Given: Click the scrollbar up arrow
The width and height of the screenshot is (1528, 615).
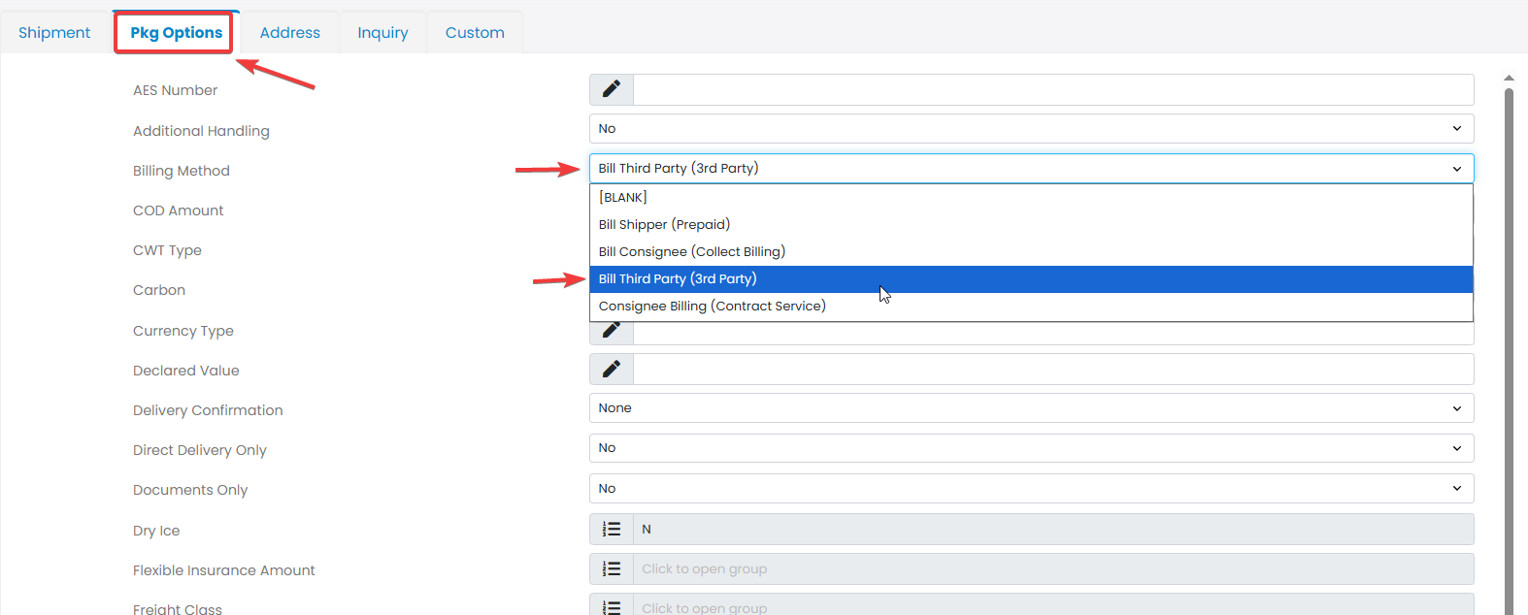Looking at the screenshot, I should click(x=1509, y=78).
